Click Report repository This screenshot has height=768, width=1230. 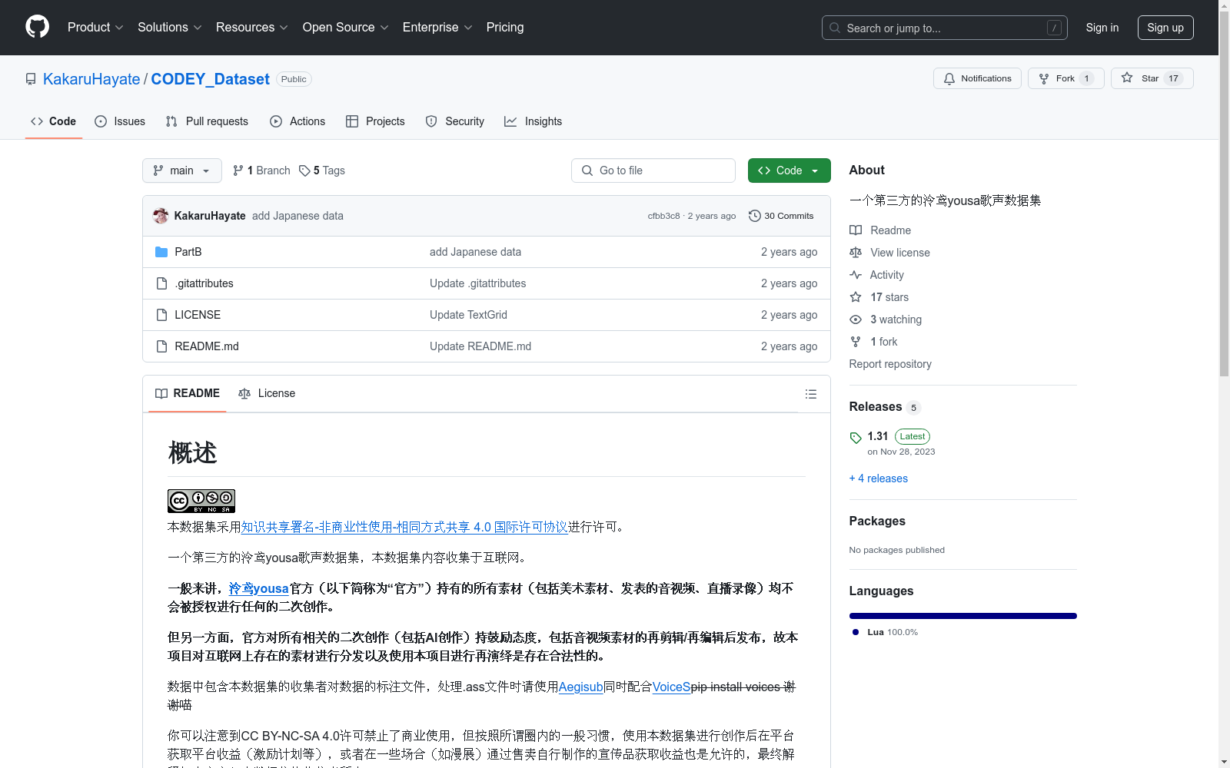(890, 364)
